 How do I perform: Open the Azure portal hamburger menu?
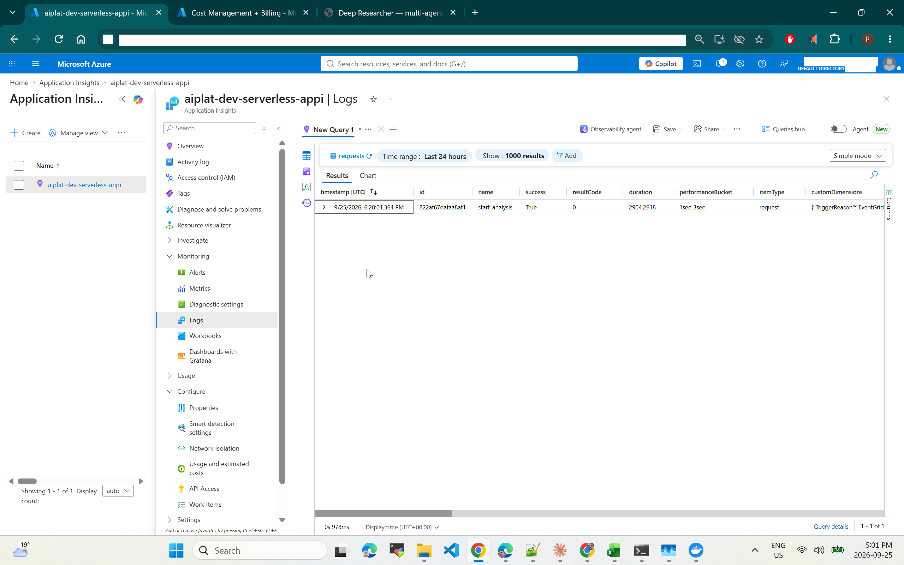coord(35,64)
